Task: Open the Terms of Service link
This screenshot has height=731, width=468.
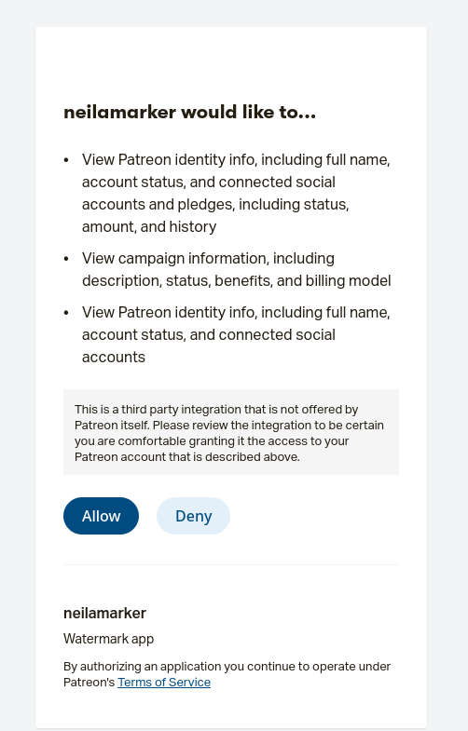Action: click(164, 682)
